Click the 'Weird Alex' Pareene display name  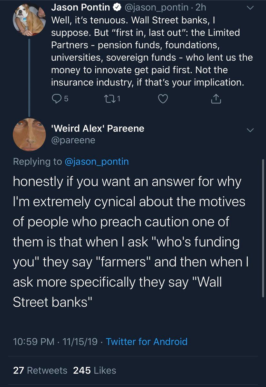click(x=98, y=129)
